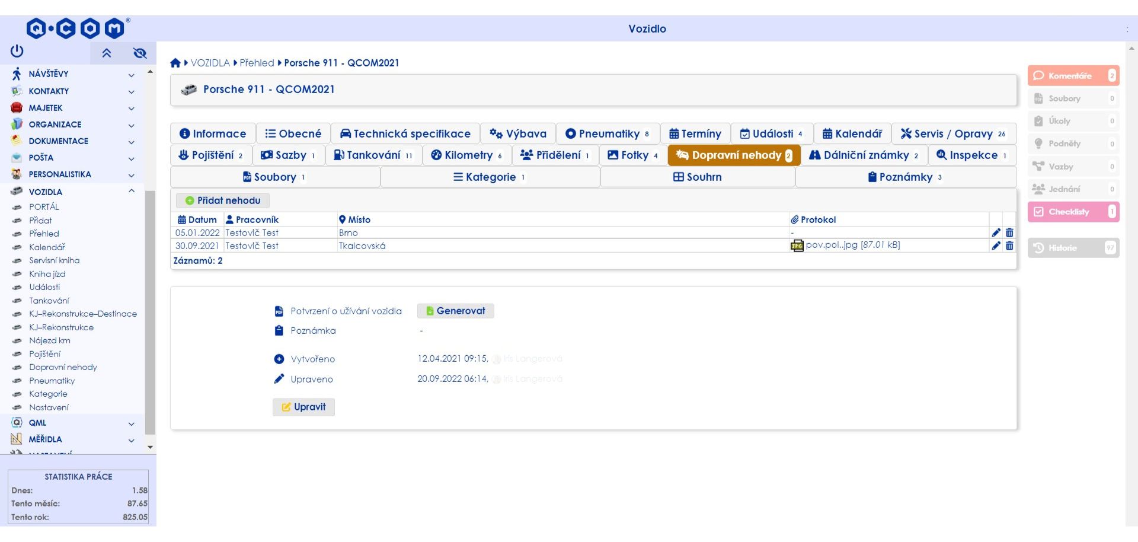Sort table by Datum column header

(197, 219)
